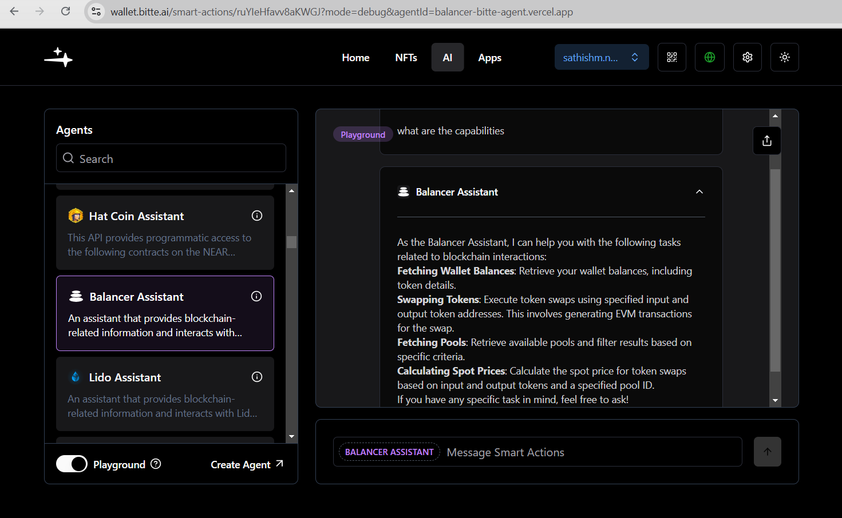
Task: Show info for Lido Assistant
Action: pos(257,377)
